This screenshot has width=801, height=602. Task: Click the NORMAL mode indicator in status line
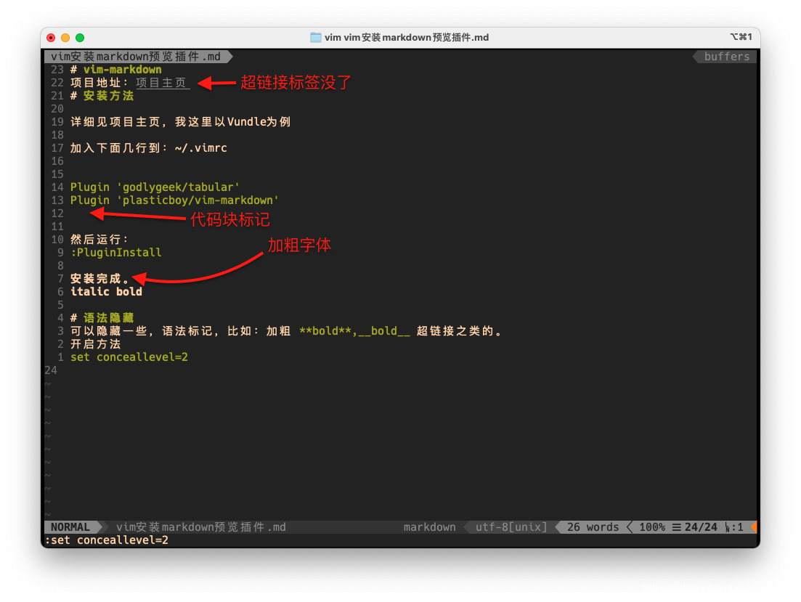[x=70, y=527]
